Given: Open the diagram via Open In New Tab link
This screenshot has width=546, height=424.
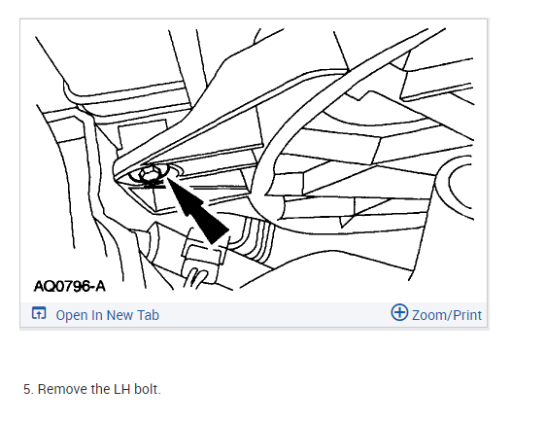Looking at the screenshot, I should (x=107, y=315).
